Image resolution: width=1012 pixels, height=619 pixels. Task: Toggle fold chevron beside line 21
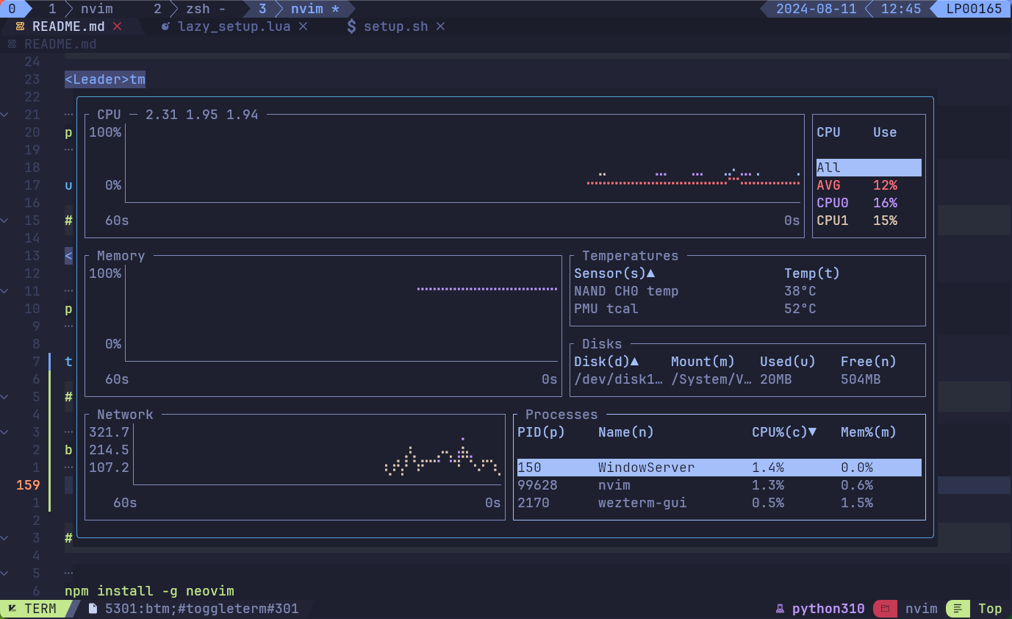[x=4, y=115]
